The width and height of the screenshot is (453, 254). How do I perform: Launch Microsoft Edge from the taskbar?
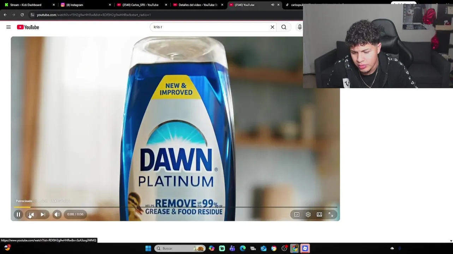coord(243,248)
